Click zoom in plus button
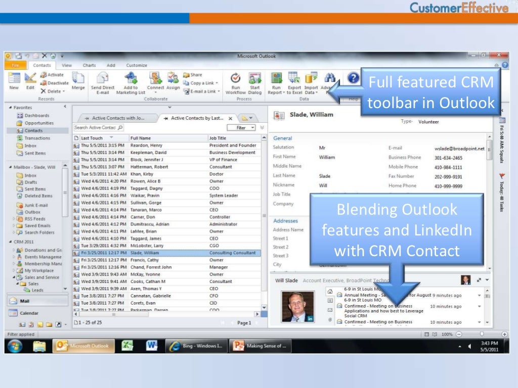The height and width of the screenshot is (388, 518). tap(504, 334)
